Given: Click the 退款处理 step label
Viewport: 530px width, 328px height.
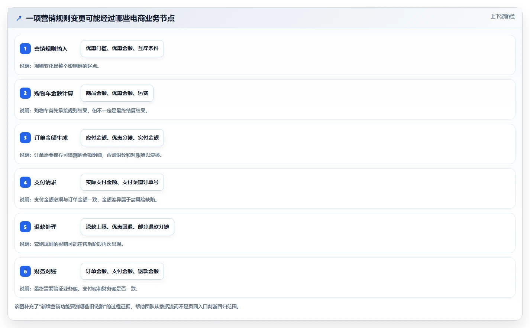Looking at the screenshot, I should [45, 227].
